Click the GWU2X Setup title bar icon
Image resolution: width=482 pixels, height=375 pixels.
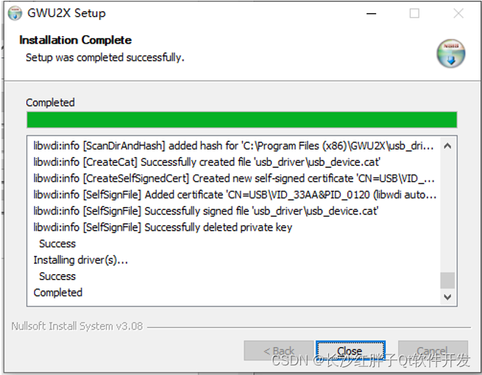pos(15,13)
